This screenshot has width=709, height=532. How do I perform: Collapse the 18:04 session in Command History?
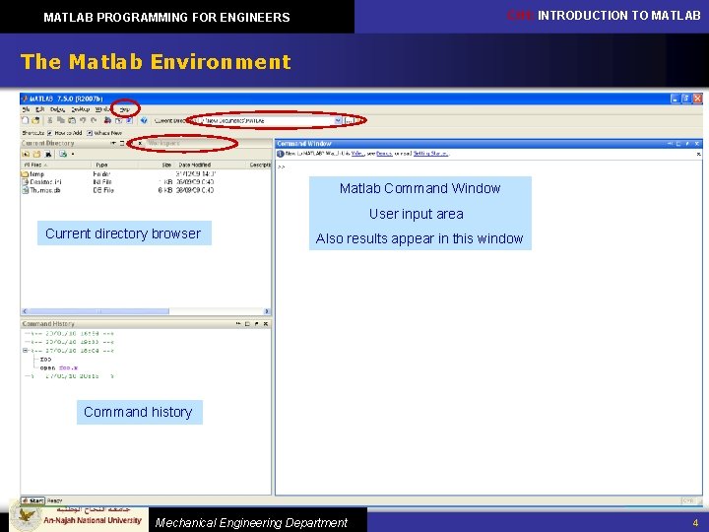26,351
